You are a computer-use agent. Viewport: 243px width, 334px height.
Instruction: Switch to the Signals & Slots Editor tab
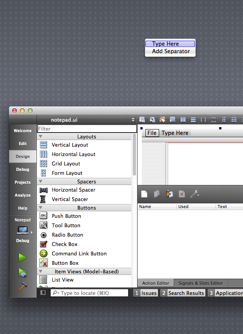tap(200, 283)
